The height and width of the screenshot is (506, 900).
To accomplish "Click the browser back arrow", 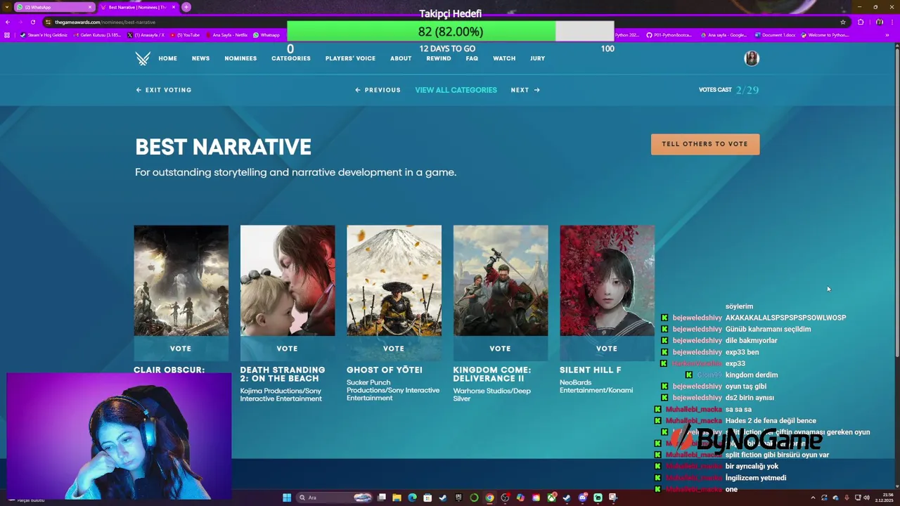I will point(8,22).
